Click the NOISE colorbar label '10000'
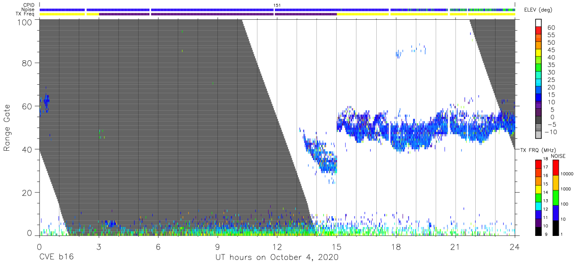 pyautogui.click(x=567, y=174)
